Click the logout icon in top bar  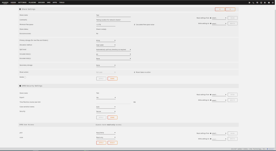point(250,3)
